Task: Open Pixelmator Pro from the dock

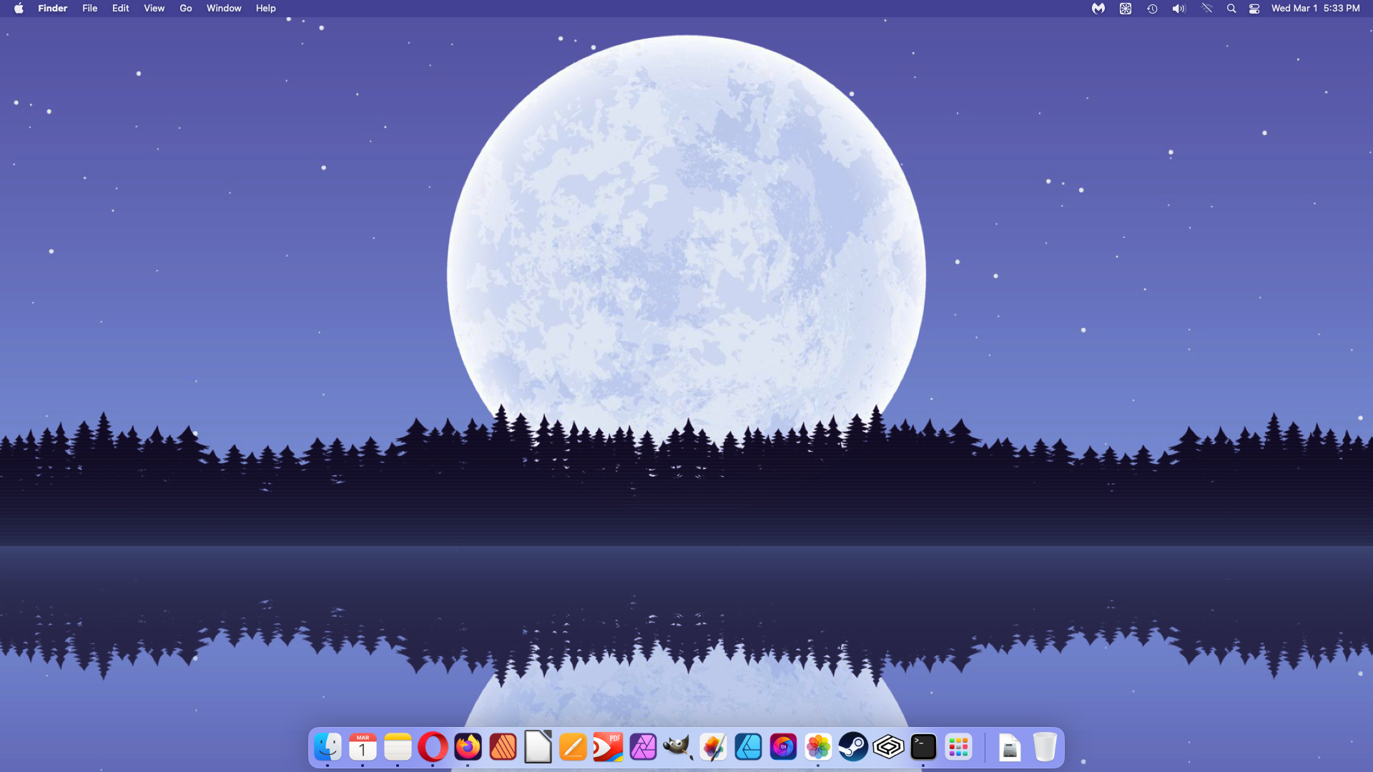Action: pos(713,748)
